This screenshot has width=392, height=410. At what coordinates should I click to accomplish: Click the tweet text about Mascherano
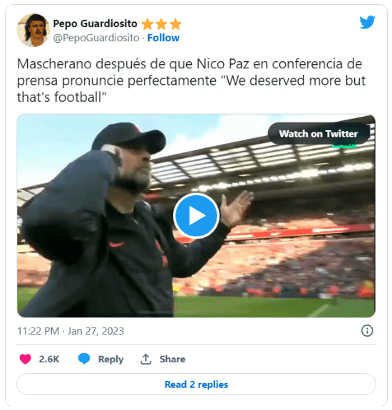point(191,80)
